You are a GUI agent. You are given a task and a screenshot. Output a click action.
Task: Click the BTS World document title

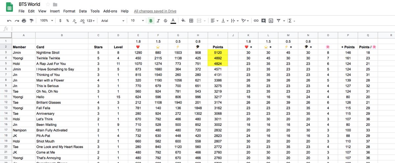(30, 4)
